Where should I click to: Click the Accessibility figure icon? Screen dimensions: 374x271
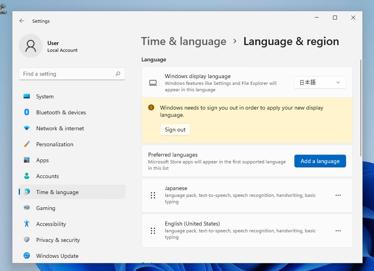27,224
